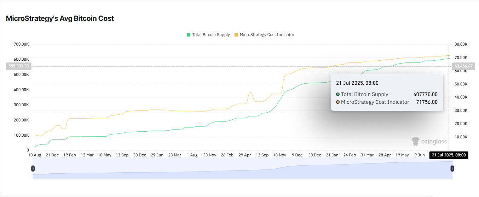Viewport: 479px width, 197px height.
Task: Click the middle of the range selector preview
Action: click(242, 169)
